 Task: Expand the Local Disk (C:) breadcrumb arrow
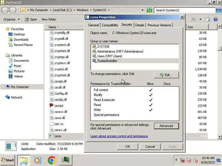pyautogui.click(x=74, y=10)
